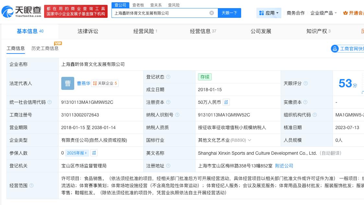This screenshot has height=205, width=364.
Task: Click the clear X icon in search box
Action: tap(212, 13)
